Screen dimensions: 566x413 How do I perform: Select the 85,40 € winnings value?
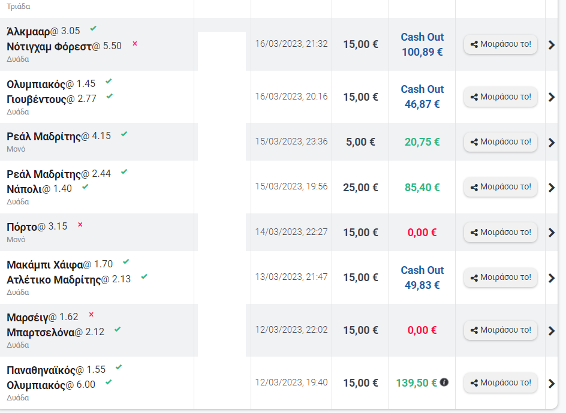(x=422, y=188)
